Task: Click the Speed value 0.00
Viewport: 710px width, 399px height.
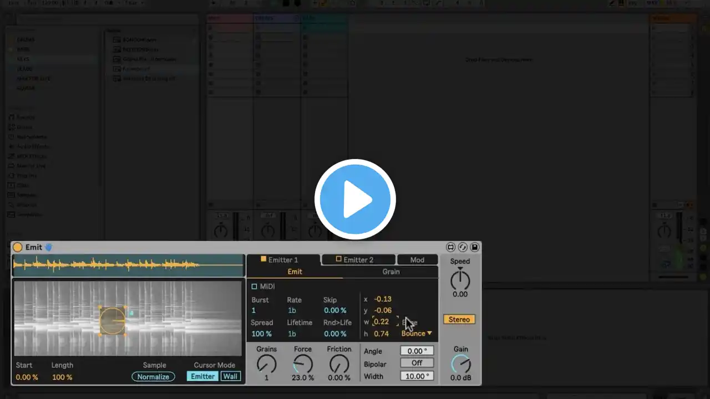Action: pyautogui.click(x=460, y=294)
